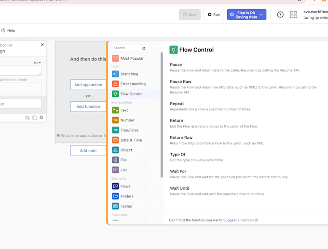Open the Aa type dropdown on card
This screenshot has height=249, width=328.
37,63
